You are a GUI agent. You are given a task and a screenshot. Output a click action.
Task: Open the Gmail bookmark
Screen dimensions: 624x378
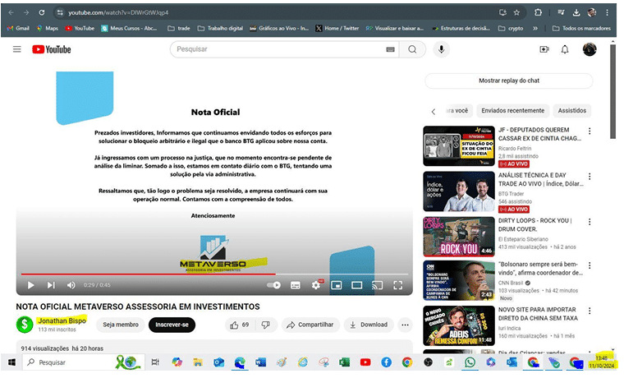click(18, 28)
